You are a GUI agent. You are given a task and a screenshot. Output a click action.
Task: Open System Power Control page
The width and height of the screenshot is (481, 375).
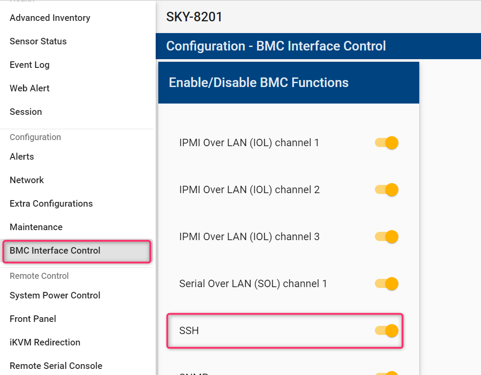tap(55, 295)
